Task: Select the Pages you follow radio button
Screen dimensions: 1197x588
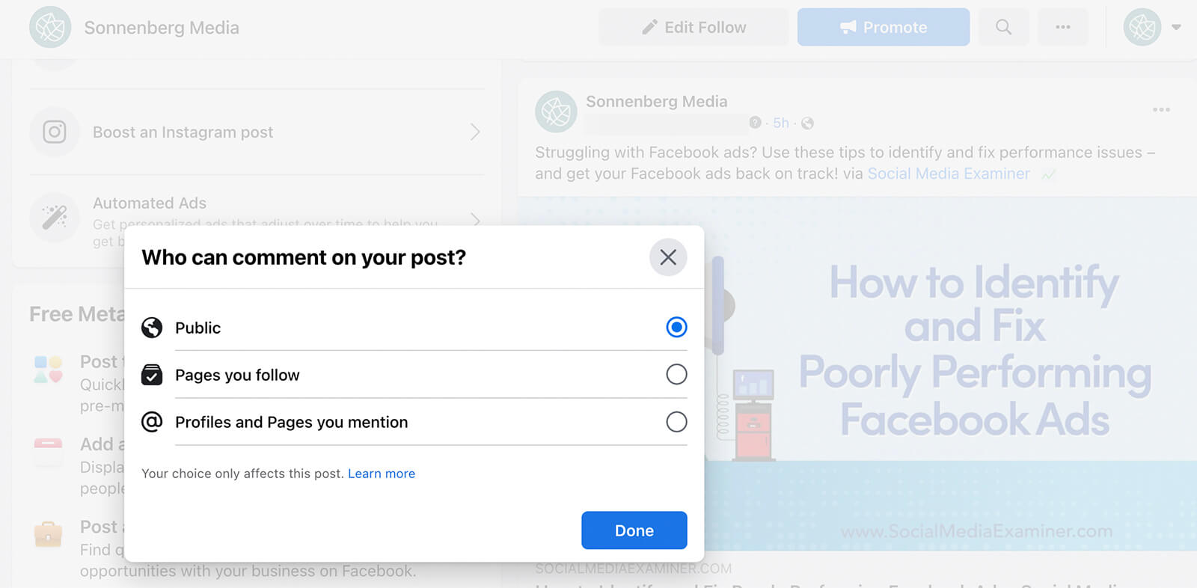Action: (x=676, y=374)
